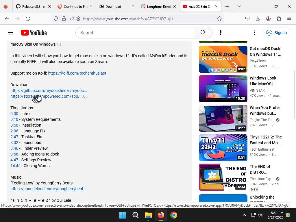Open YouTube settings three-dot menu

[x=254, y=33]
